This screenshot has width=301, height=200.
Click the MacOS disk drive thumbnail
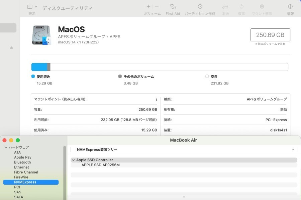(x=42, y=35)
